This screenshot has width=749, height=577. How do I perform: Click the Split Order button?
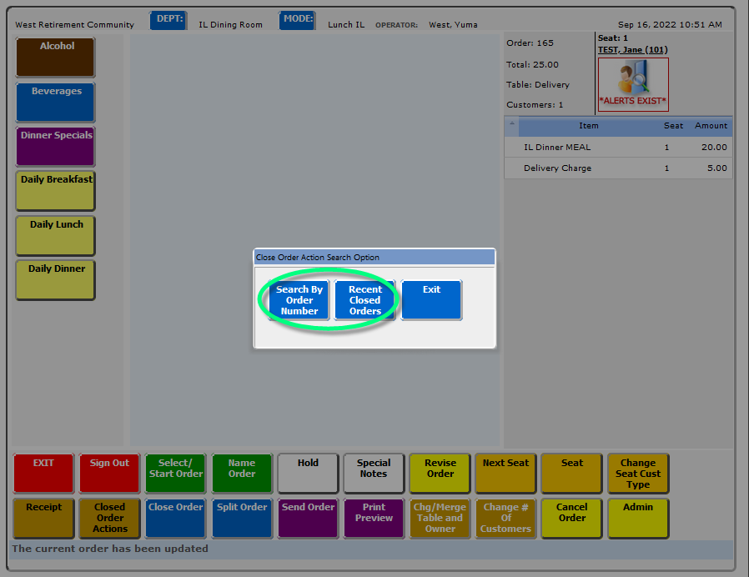coord(242,518)
